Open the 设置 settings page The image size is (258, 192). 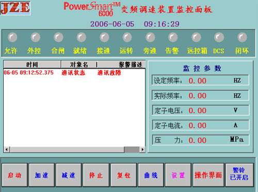coord(178,175)
